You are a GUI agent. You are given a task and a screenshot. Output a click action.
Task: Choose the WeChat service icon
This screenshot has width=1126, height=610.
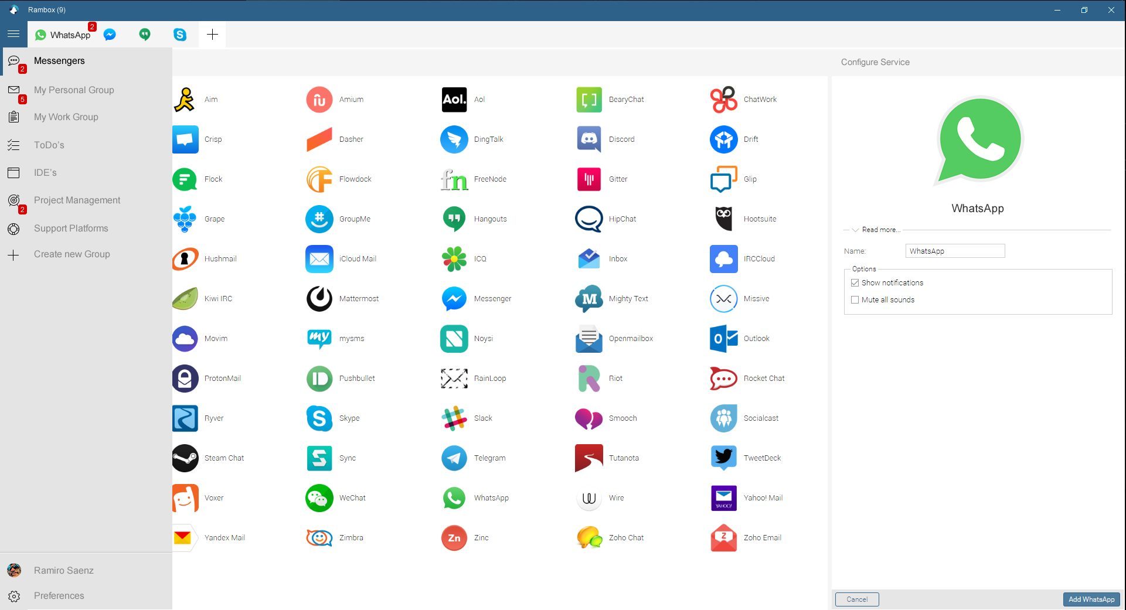319,498
